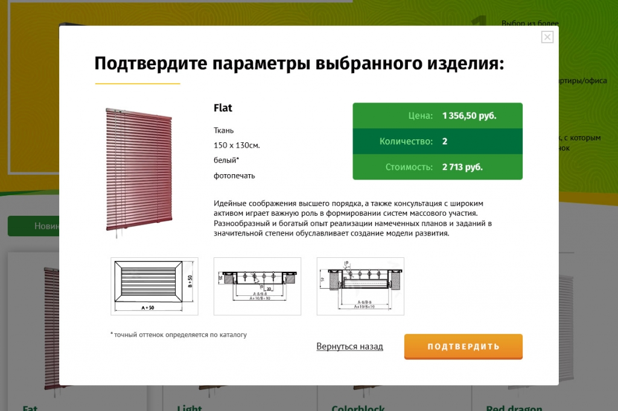This screenshot has width=618, height=411.
Task: Click the product description paragraph
Action: 352,219
